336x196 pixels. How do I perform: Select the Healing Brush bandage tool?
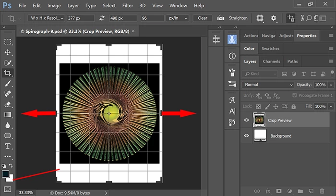(8, 94)
